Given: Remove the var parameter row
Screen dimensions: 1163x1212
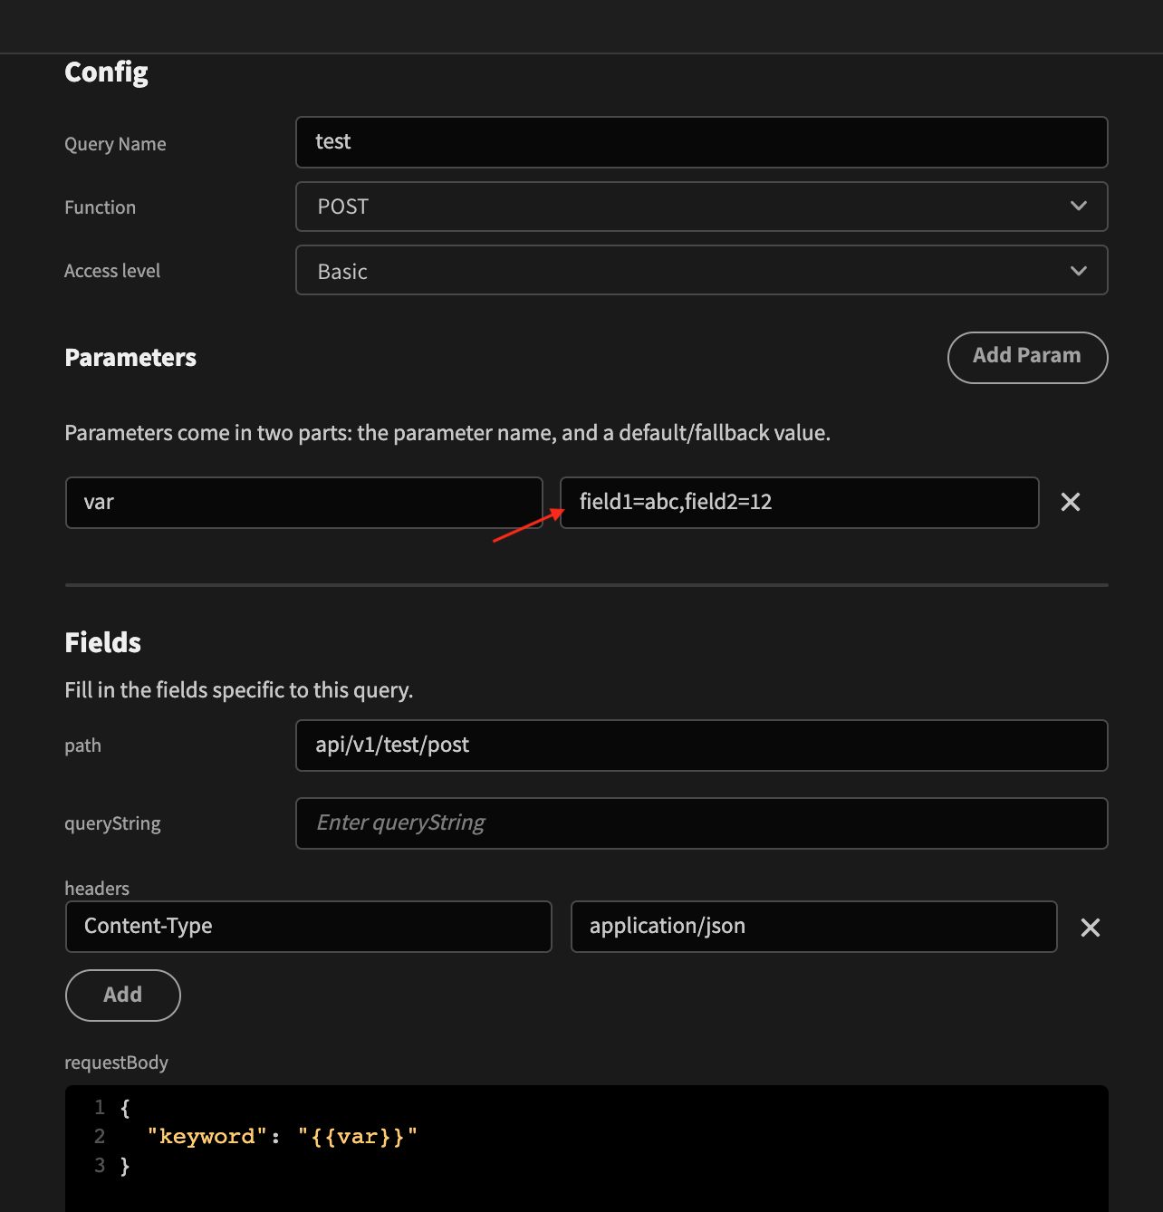Looking at the screenshot, I should (1070, 502).
